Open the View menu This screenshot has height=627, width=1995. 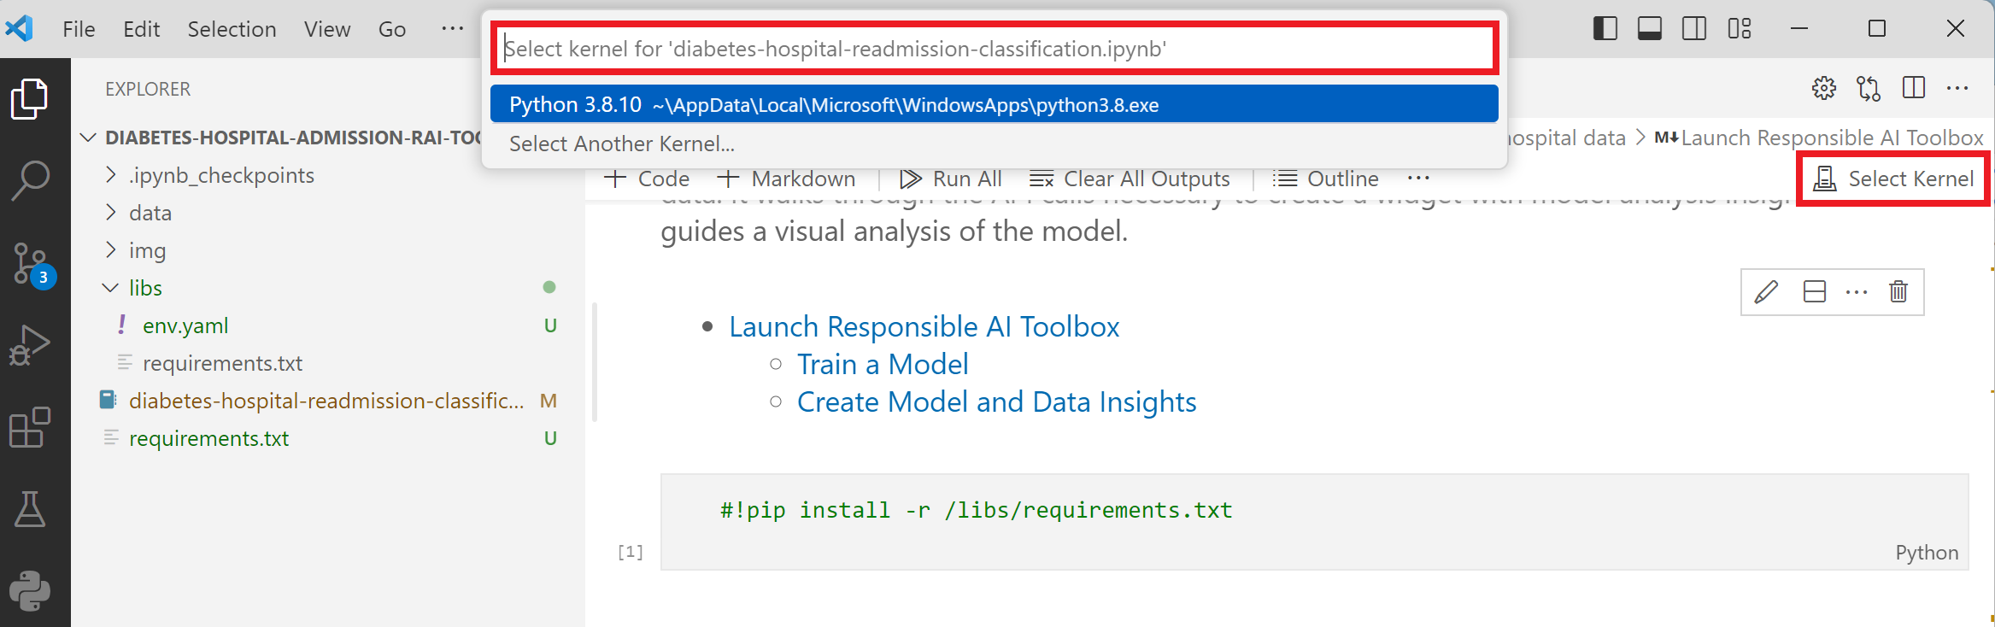(x=327, y=29)
